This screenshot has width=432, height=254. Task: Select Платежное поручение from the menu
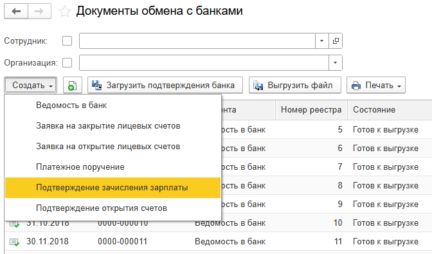[113, 167]
